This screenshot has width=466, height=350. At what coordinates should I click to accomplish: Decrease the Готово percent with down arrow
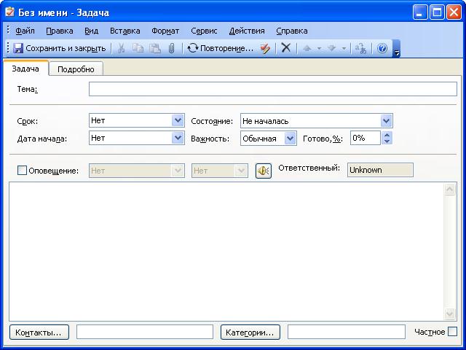click(x=387, y=141)
